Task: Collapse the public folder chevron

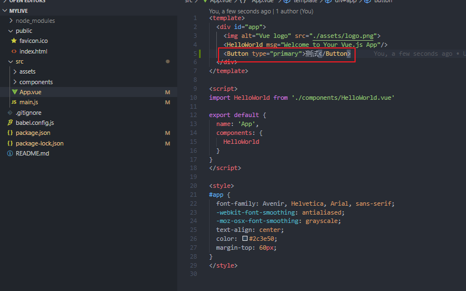Action: (x=11, y=31)
